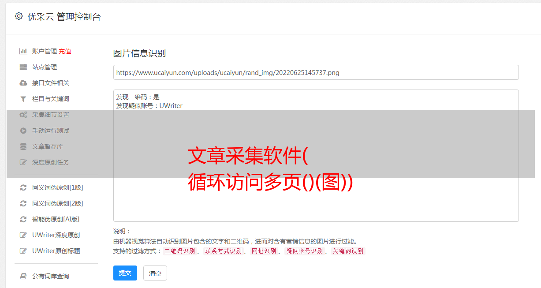
Task: Submit with the blue 提交 button
Action: [x=125, y=273]
